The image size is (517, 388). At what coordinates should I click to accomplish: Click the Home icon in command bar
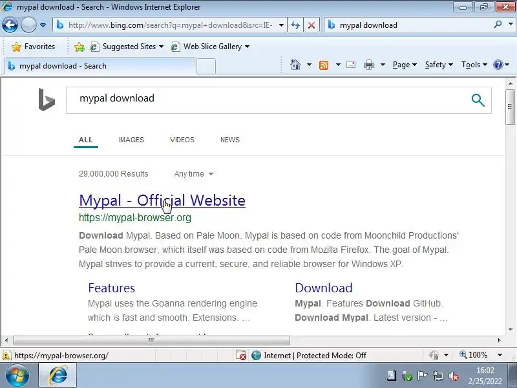click(295, 65)
